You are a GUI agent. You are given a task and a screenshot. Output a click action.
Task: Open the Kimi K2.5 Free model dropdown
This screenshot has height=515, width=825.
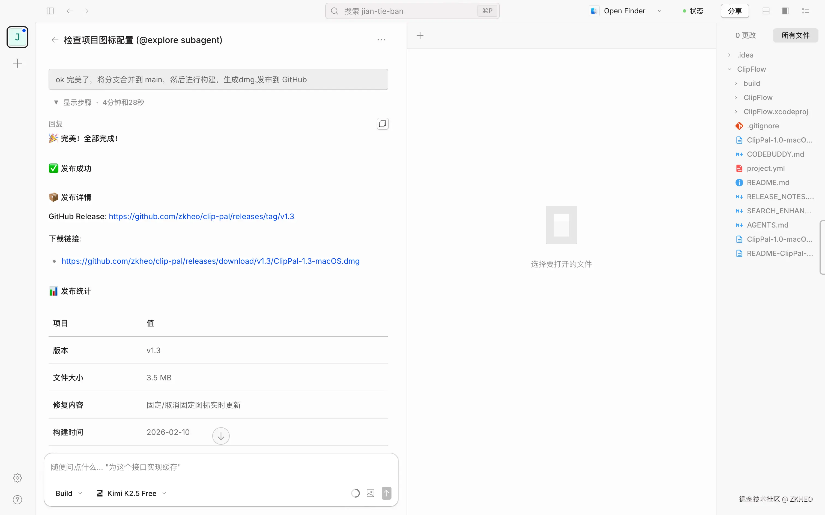[131, 493]
